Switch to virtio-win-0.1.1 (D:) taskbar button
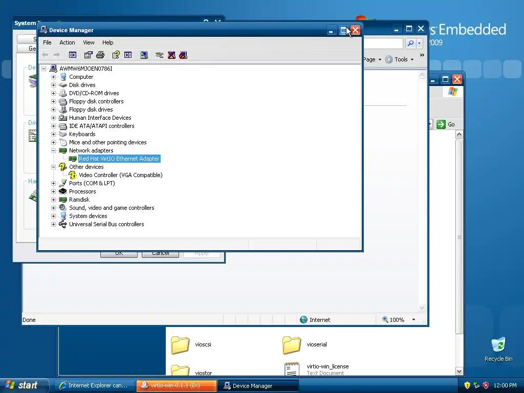524x393 pixels. [x=177, y=385]
